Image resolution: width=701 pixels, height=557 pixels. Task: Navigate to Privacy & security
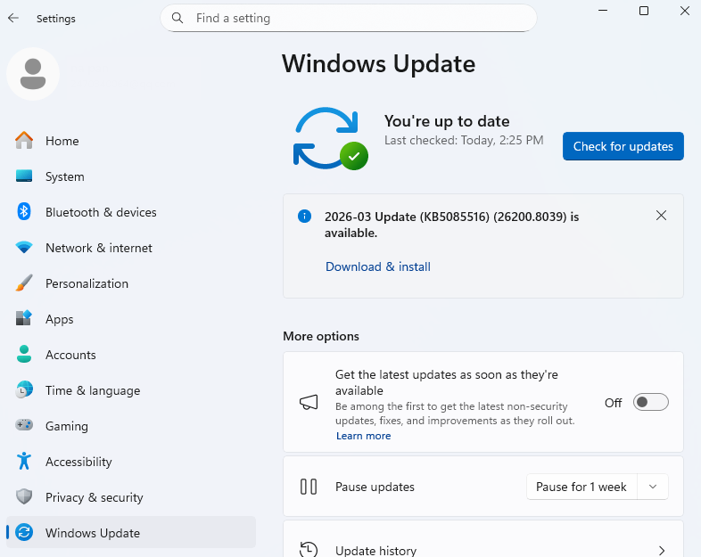(x=131, y=497)
